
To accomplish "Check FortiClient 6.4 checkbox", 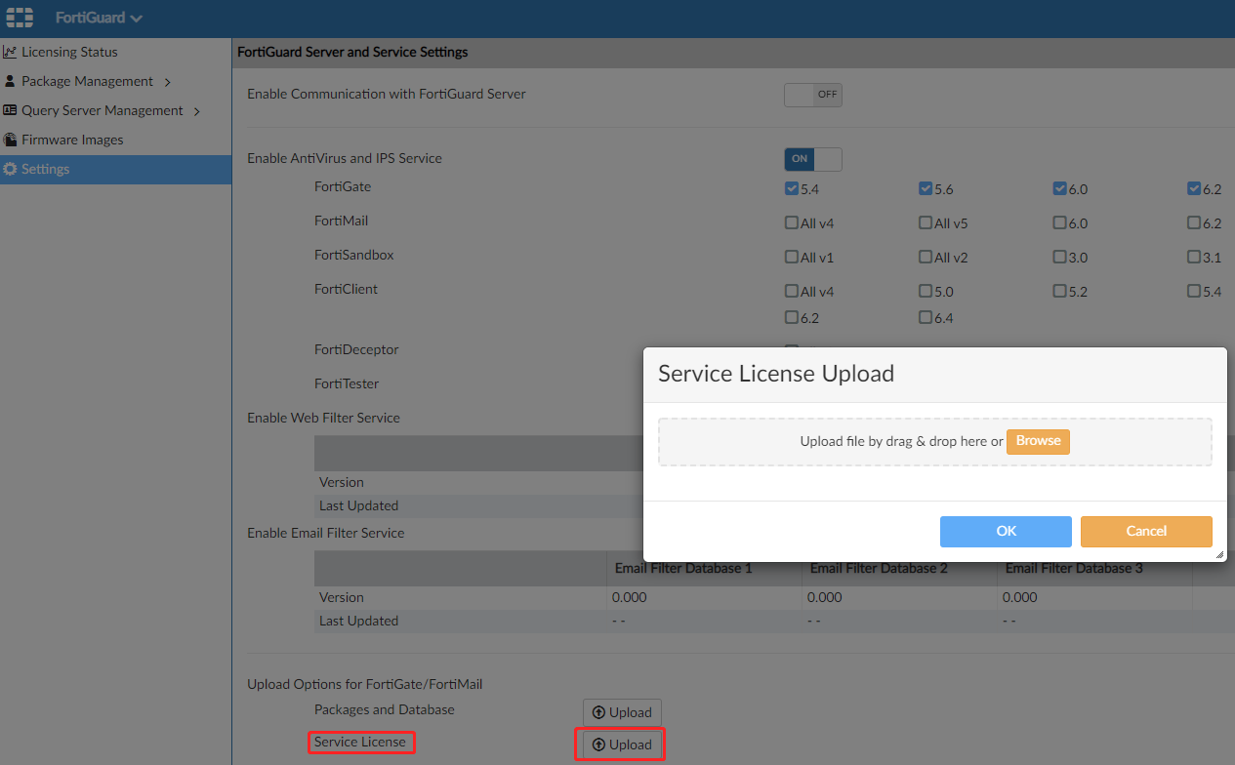I will pyautogui.click(x=926, y=317).
